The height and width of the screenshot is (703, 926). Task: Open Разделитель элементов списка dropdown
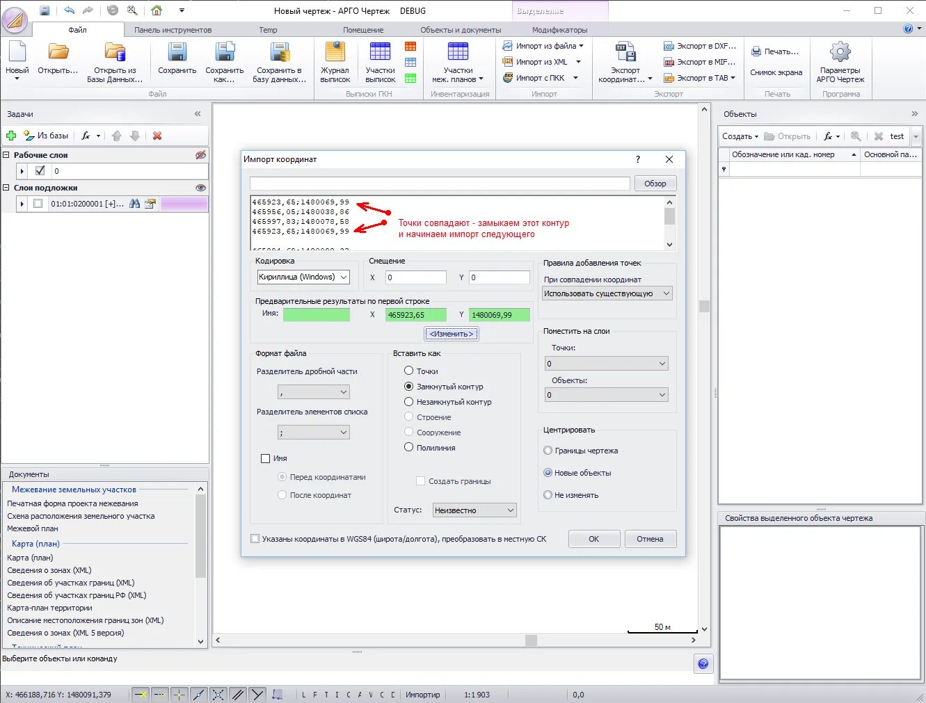pyautogui.click(x=313, y=433)
